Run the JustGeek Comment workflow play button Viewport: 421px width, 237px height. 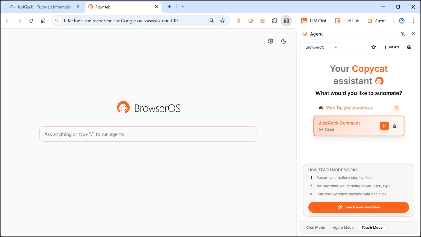[384, 126]
